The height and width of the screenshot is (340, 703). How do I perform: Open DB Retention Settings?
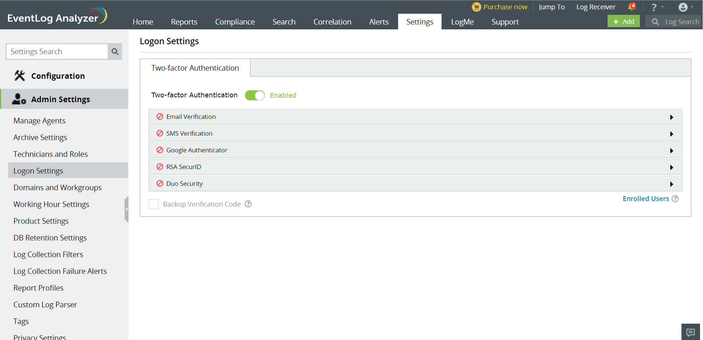point(50,238)
